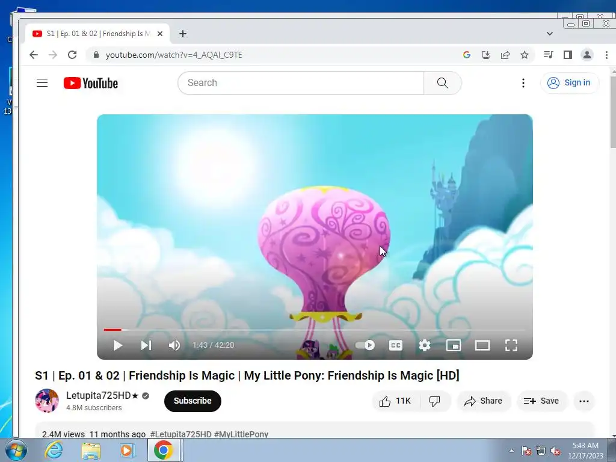Like the video (11K)
Viewport: 616px width, 462px height.
point(395,401)
